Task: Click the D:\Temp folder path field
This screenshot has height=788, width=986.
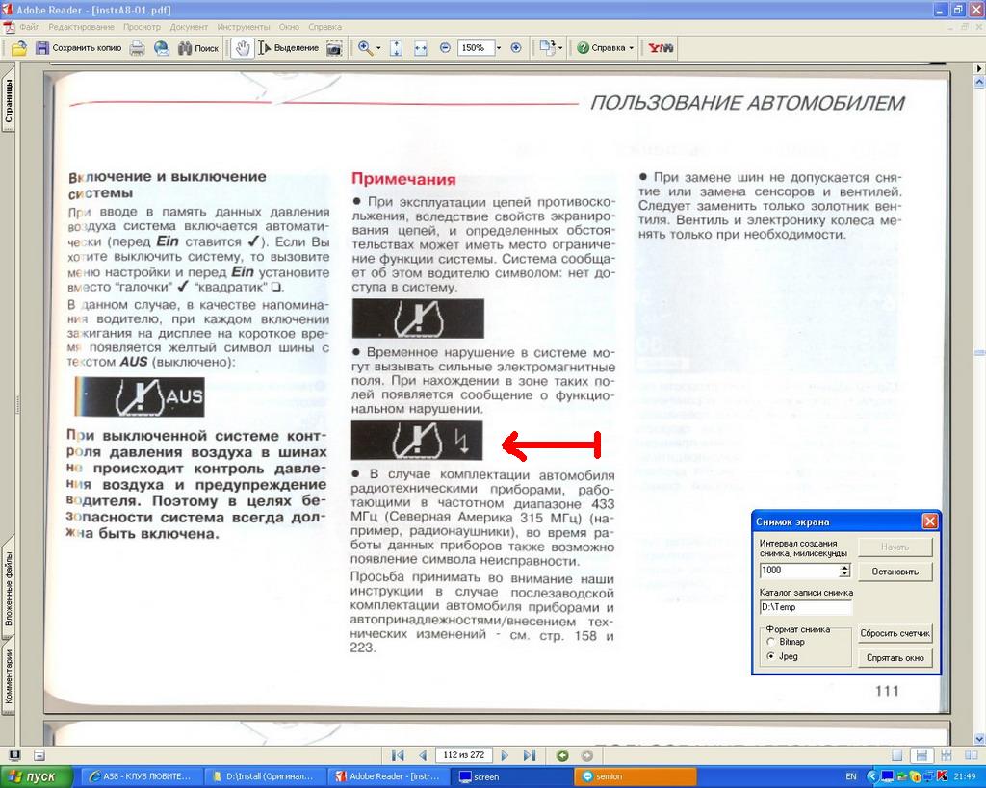Action: (x=805, y=607)
